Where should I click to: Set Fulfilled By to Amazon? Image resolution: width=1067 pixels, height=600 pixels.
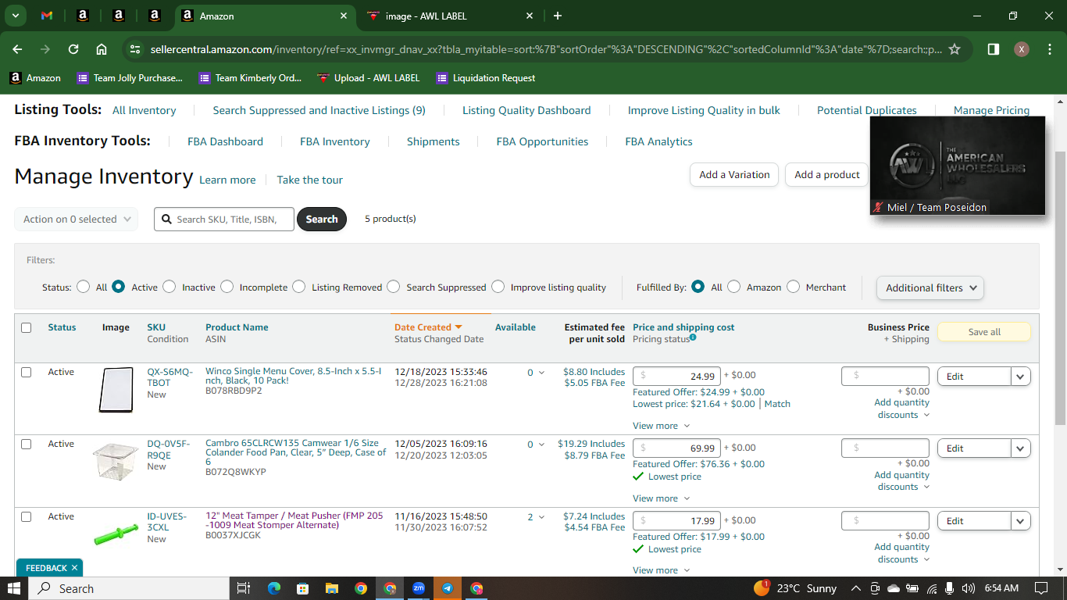pos(733,287)
